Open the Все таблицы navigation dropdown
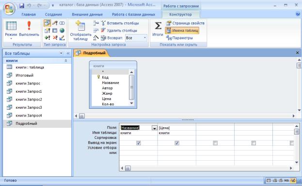 pyautogui.click(x=61, y=53)
